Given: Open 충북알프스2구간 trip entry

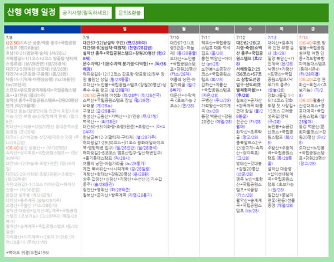Looking at the screenshot, I should coord(249,150).
